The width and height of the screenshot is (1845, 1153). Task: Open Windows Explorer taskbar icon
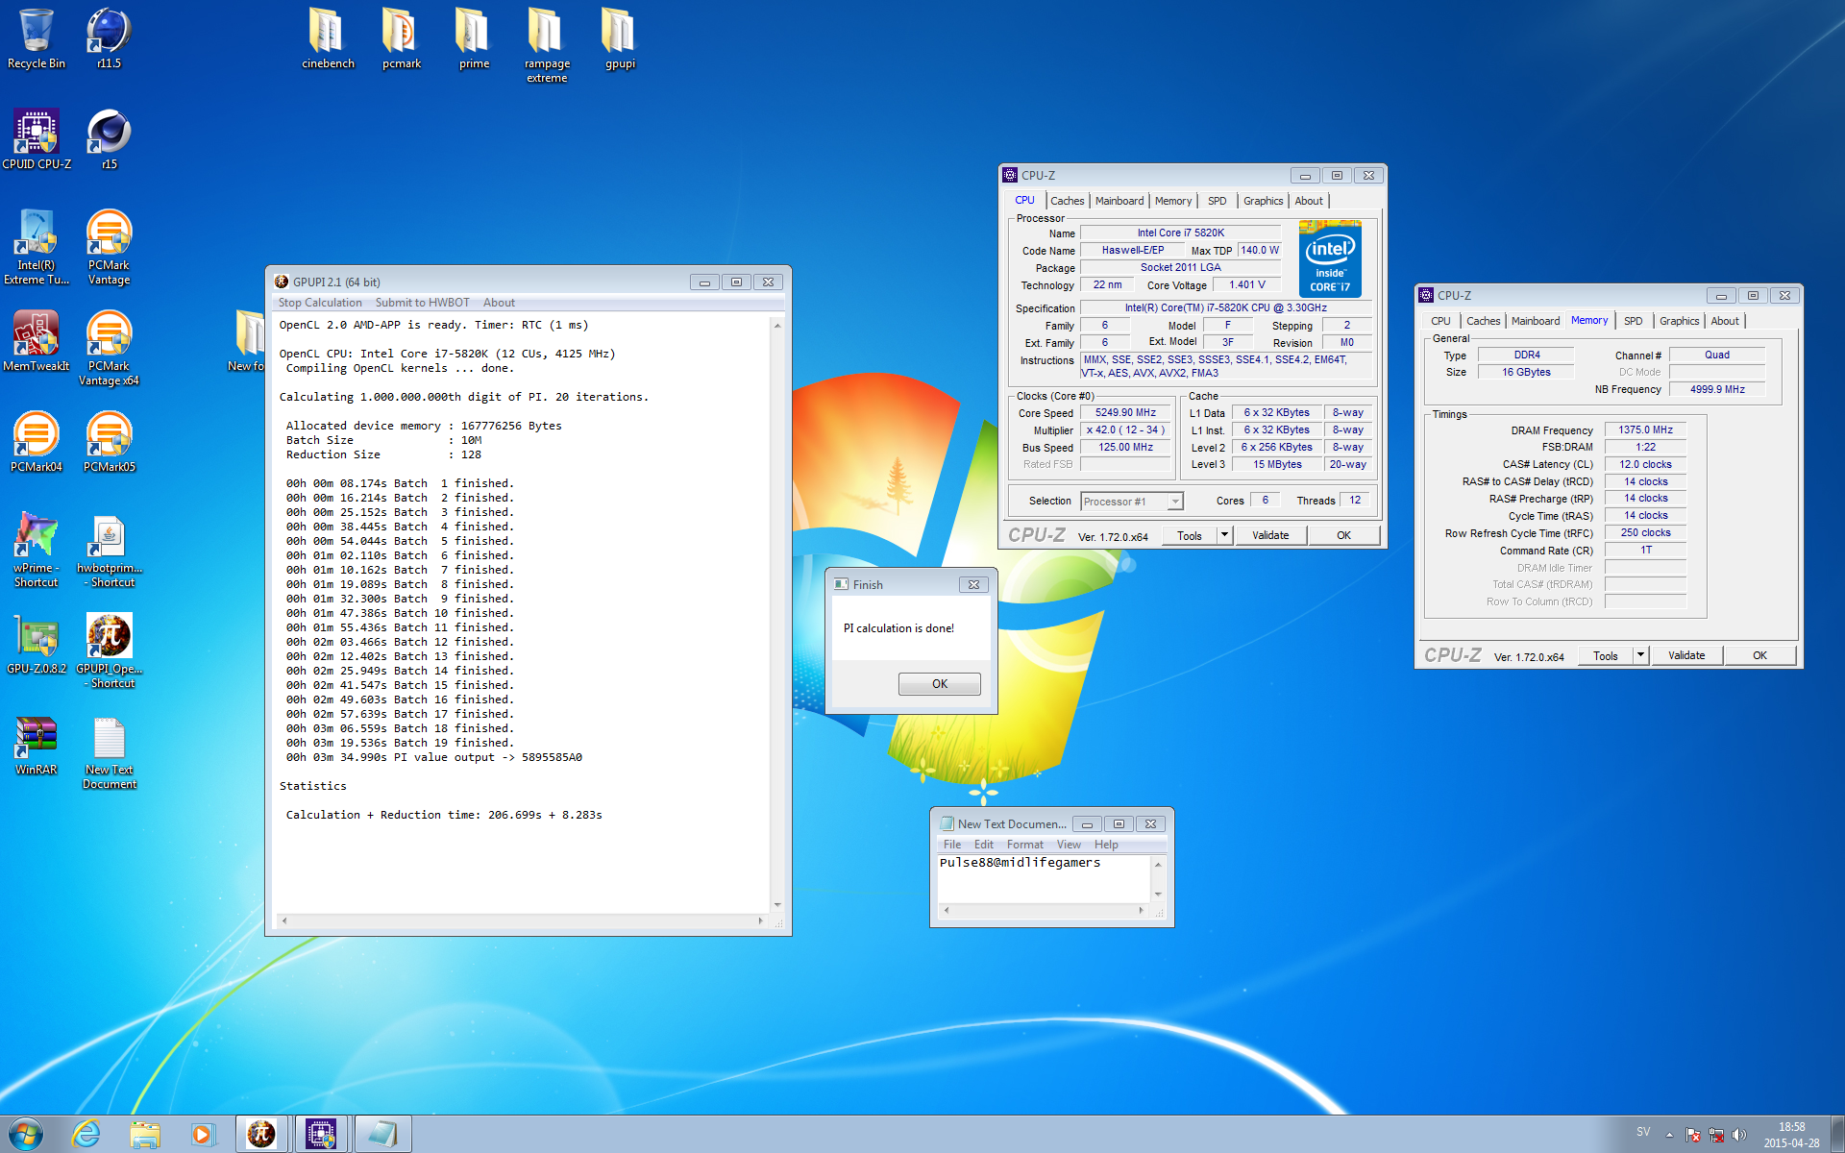(145, 1134)
